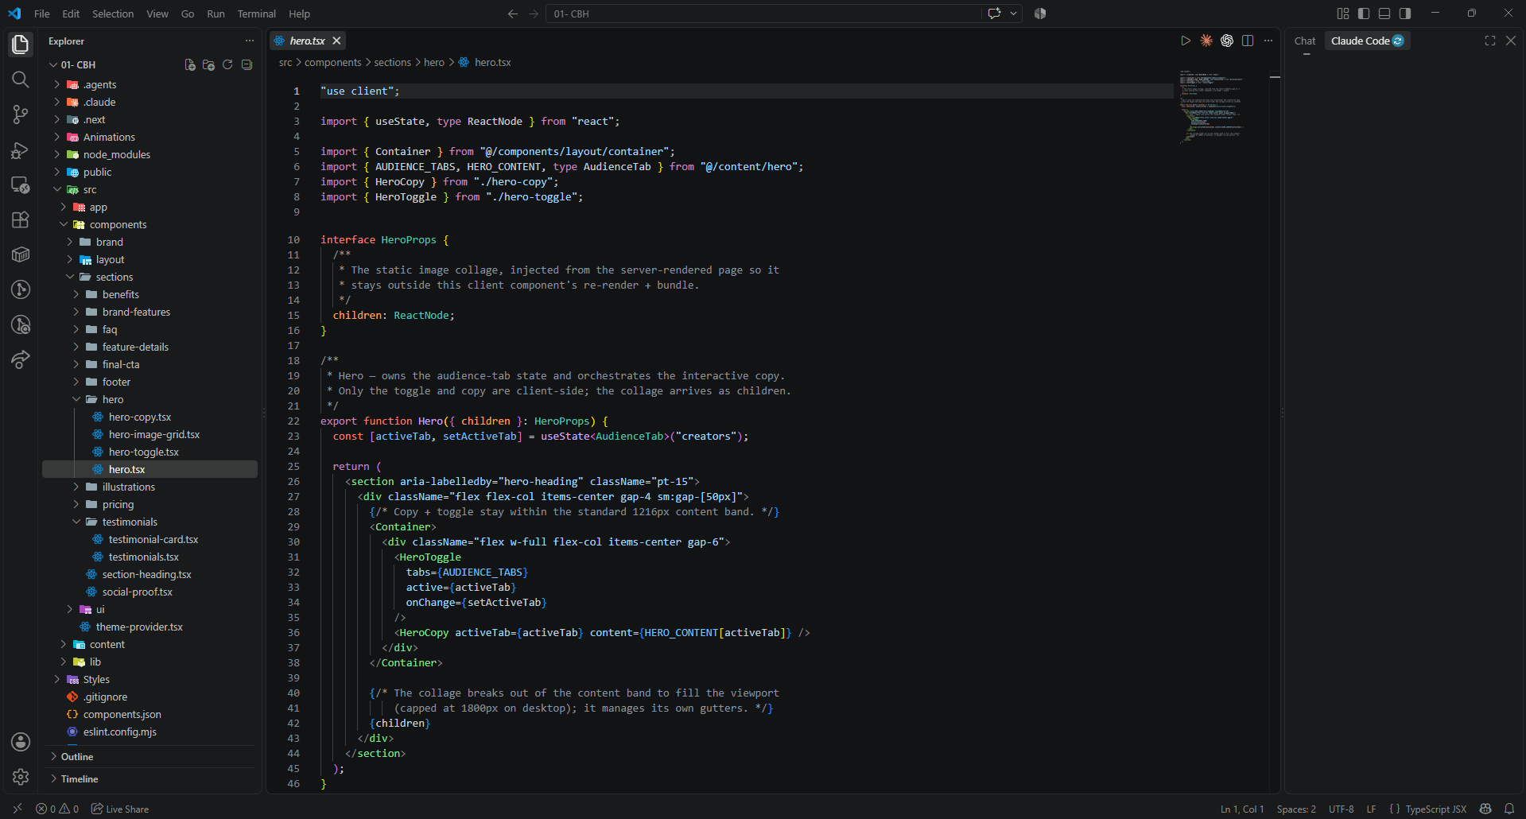This screenshot has height=819, width=1526.
Task: Open Customize Layout control
Action: [1343, 14]
